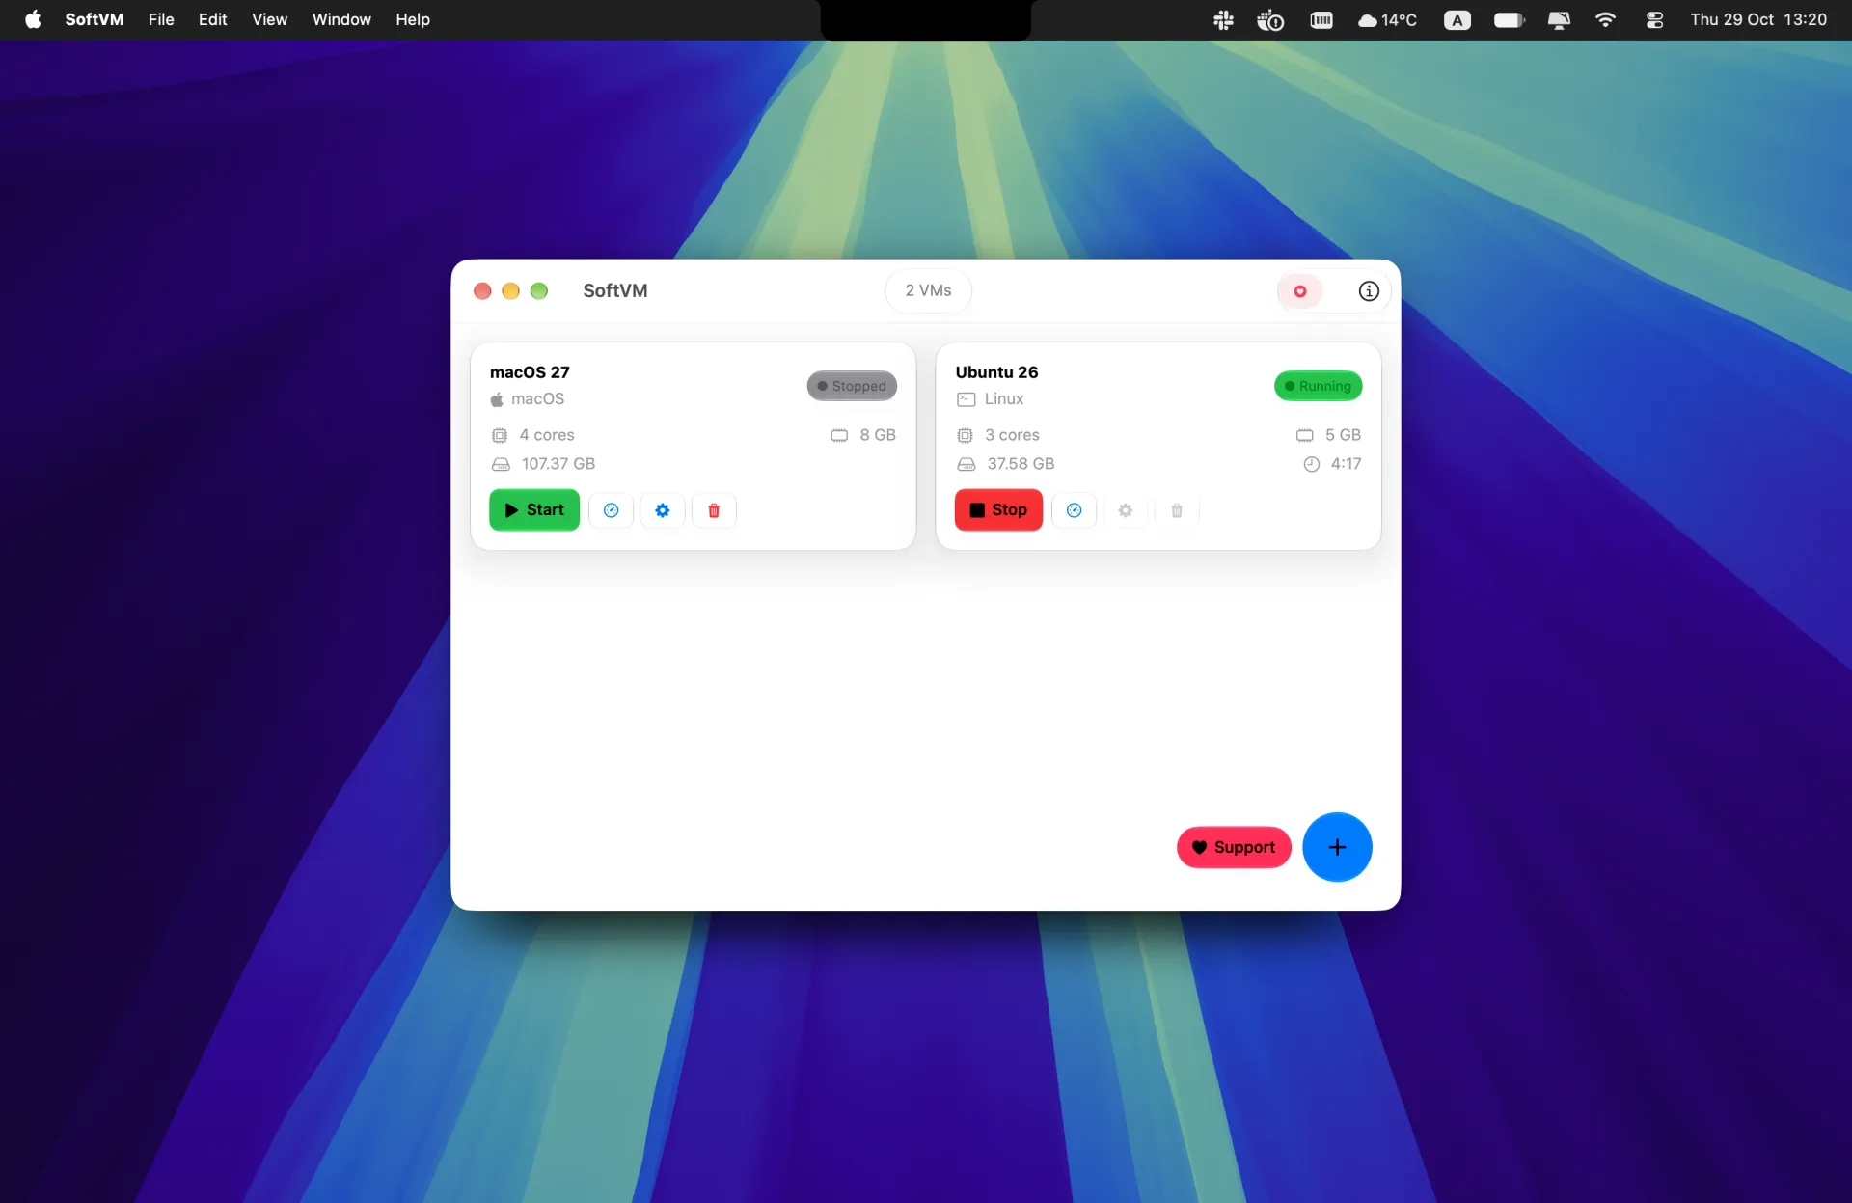Image resolution: width=1852 pixels, height=1203 pixels.
Task: Click the Running status badge
Action: (x=1318, y=386)
